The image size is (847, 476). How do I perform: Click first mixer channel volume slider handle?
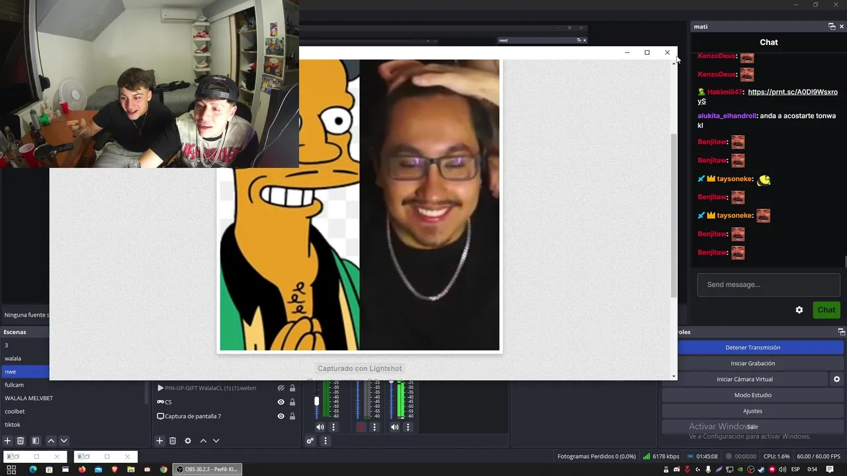316,401
